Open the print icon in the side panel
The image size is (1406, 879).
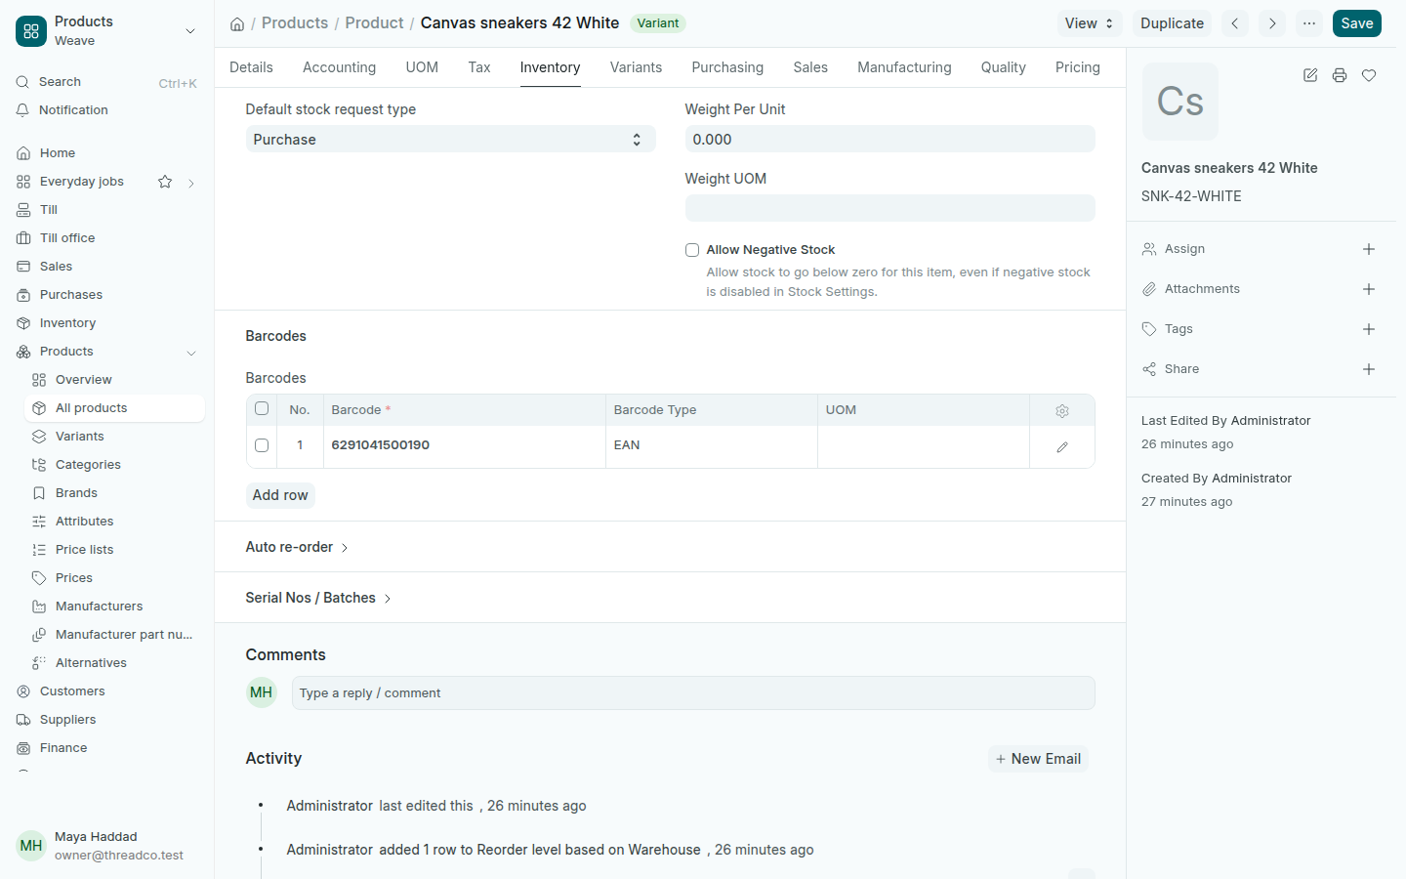(1340, 75)
